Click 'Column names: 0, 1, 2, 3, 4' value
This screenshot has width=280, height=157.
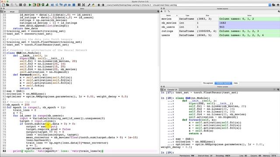[x=241, y=35]
